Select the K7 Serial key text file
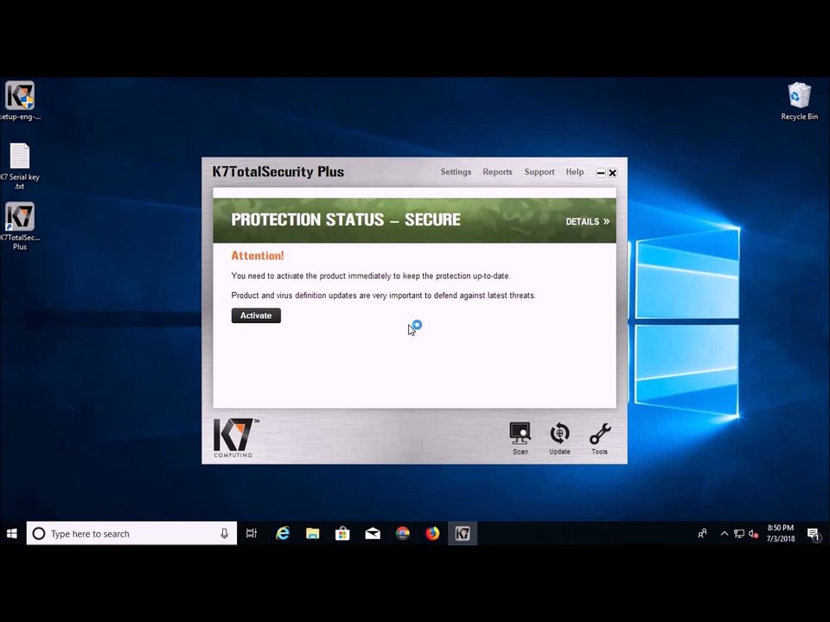The image size is (830, 622). click(x=20, y=166)
